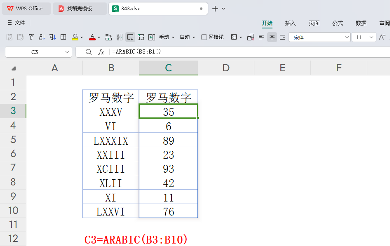Switch to the 开始 ribbon tab
Viewport: 390px width, 246px height.
coord(267,23)
